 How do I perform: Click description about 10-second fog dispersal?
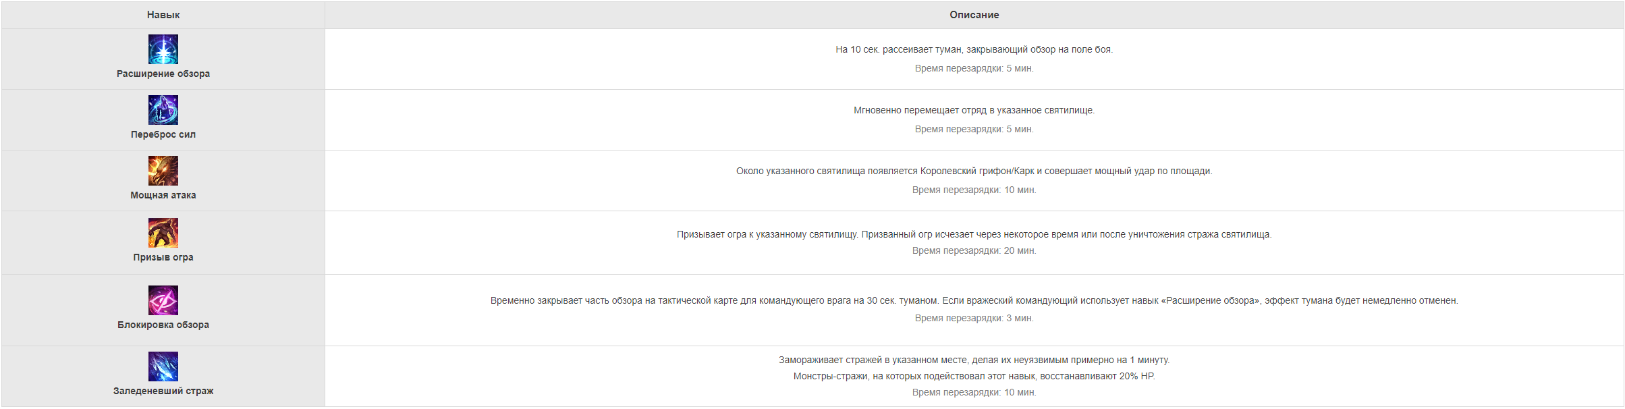[x=974, y=49]
